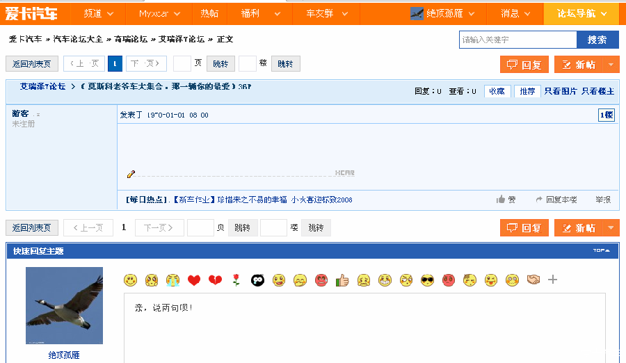Select page 1 in top pagination
The width and height of the screenshot is (626, 363).
click(115, 64)
